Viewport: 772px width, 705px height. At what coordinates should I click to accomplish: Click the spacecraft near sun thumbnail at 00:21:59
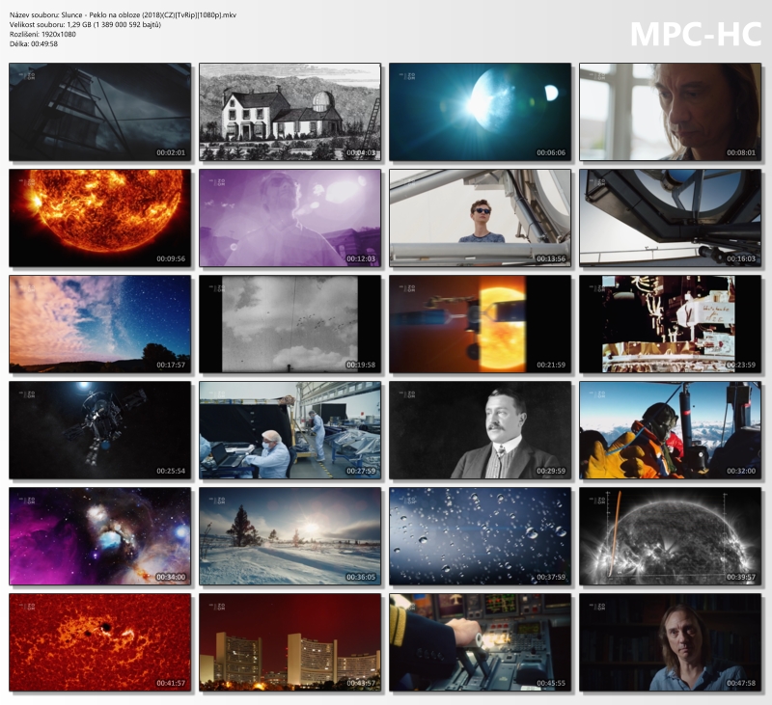pos(480,324)
